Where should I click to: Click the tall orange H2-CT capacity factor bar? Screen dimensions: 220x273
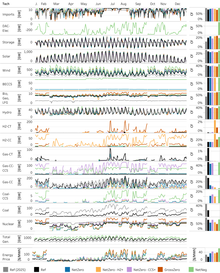click(215, 126)
